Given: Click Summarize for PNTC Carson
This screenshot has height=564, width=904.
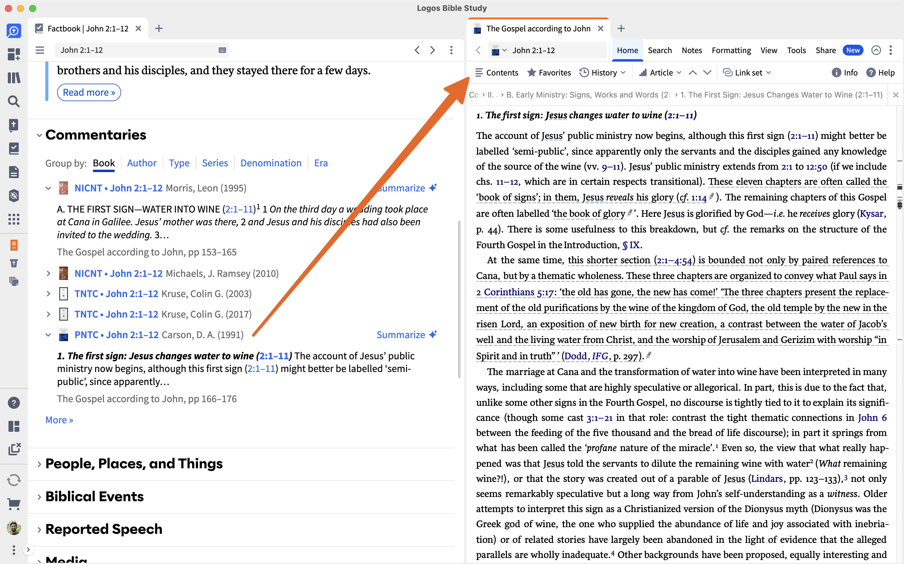Looking at the screenshot, I should [x=406, y=335].
